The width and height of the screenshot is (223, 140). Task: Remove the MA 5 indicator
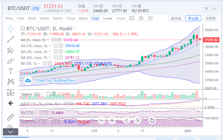click(59, 40)
